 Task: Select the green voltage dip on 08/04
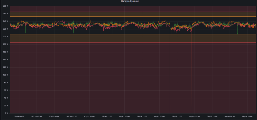click(x=237, y=31)
